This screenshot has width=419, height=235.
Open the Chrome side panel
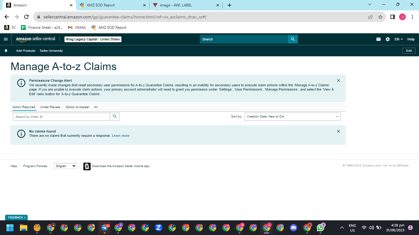tap(392, 17)
